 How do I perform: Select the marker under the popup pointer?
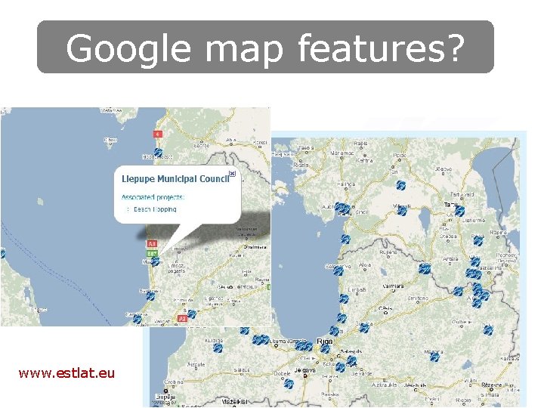[156, 261]
